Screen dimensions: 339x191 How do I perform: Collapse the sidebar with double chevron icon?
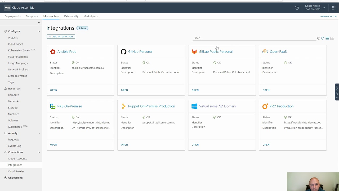coord(39,23)
